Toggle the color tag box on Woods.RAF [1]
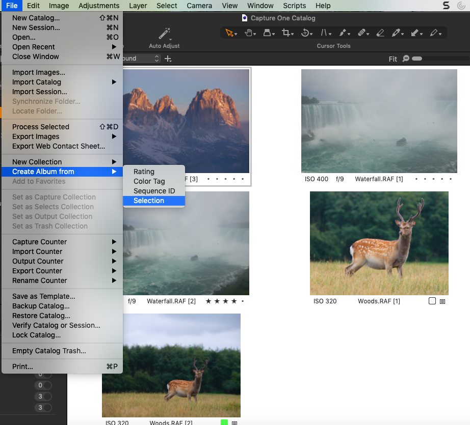 pyautogui.click(x=432, y=301)
